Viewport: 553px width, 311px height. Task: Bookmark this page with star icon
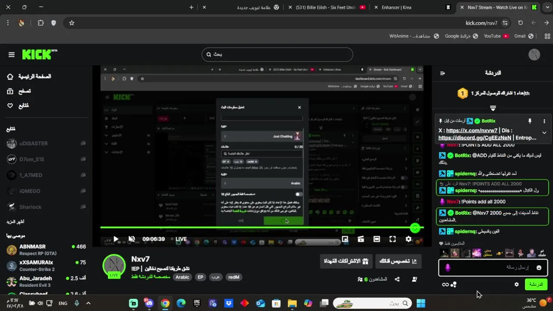[x=72, y=23]
